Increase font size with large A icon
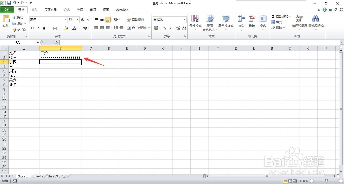The image size is (344, 184). (82, 19)
